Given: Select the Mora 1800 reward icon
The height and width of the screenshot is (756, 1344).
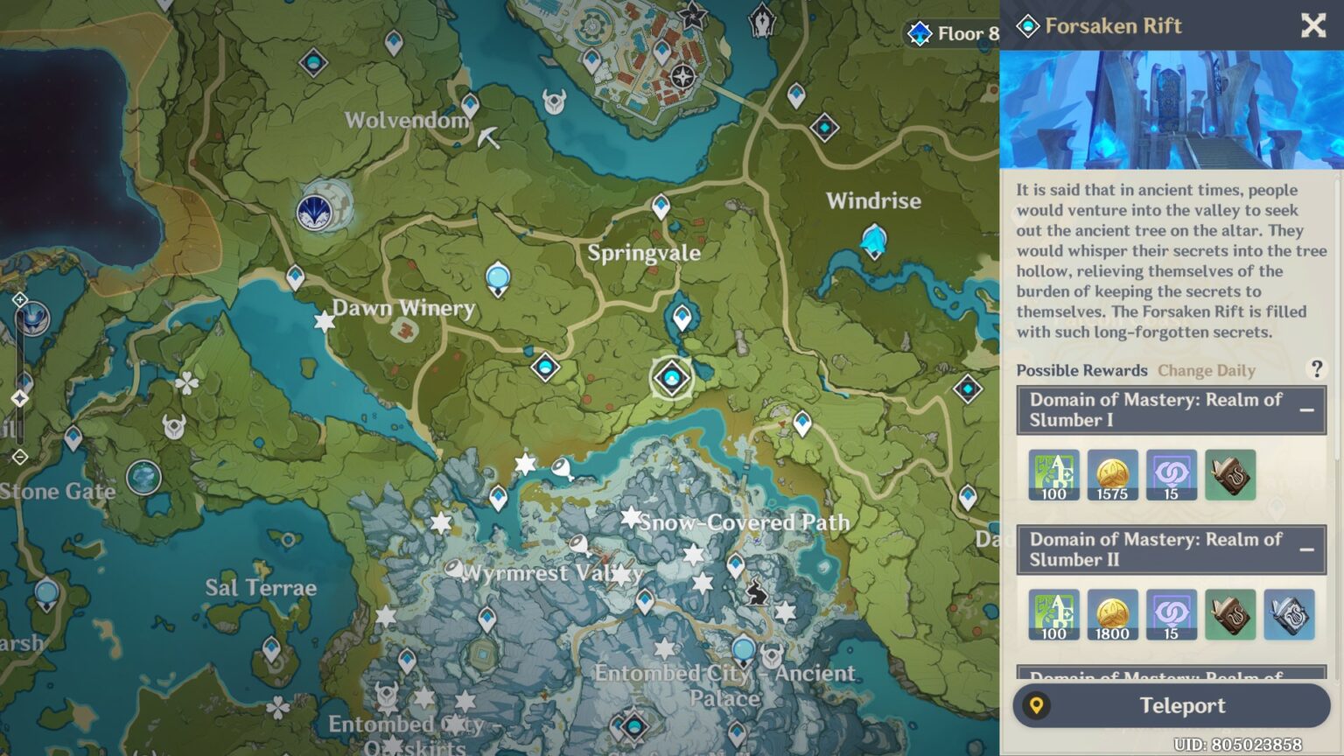Looking at the screenshot, I should point(1112,614).
